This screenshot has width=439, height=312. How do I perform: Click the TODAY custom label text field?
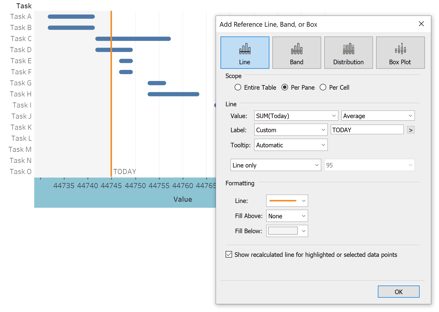coord(367,129)
